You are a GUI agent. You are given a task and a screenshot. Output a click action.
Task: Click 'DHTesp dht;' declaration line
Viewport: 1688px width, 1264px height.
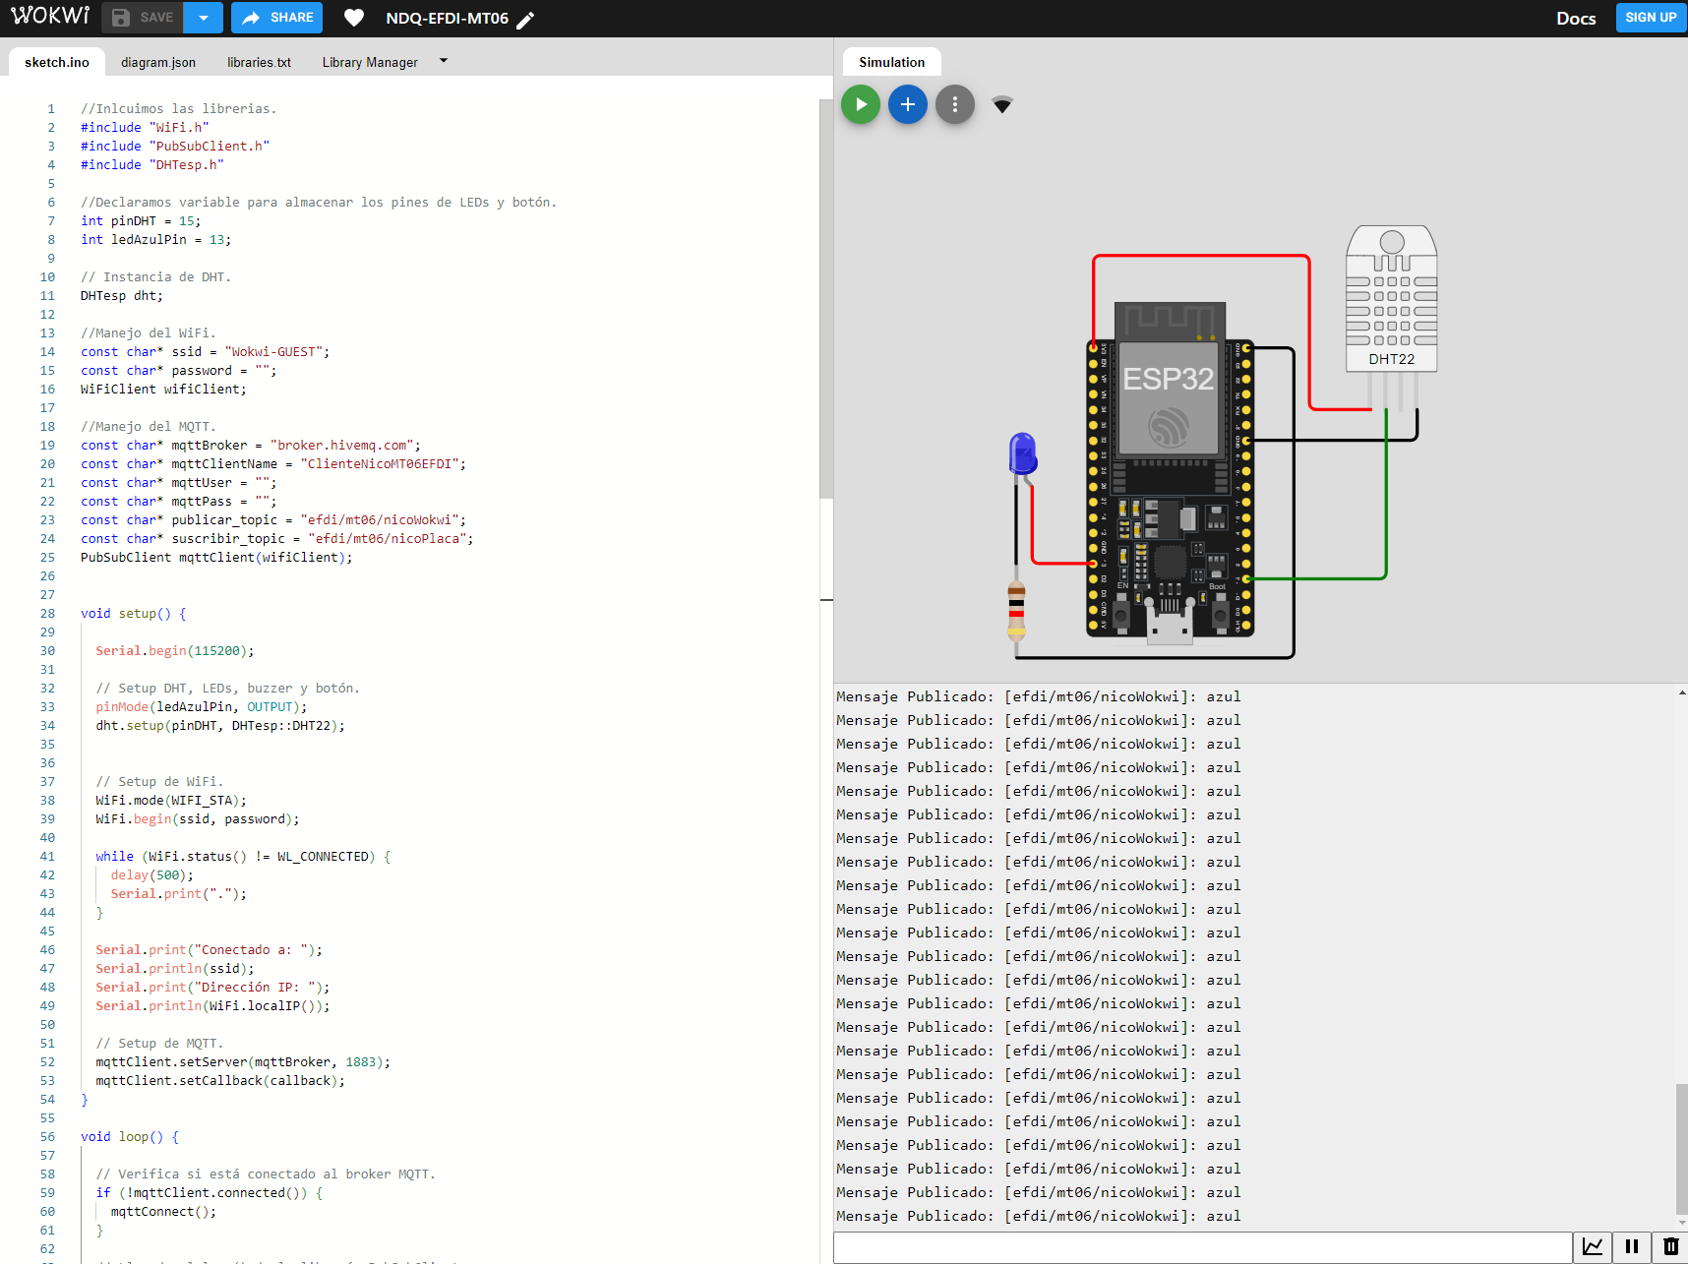point(122,296)
